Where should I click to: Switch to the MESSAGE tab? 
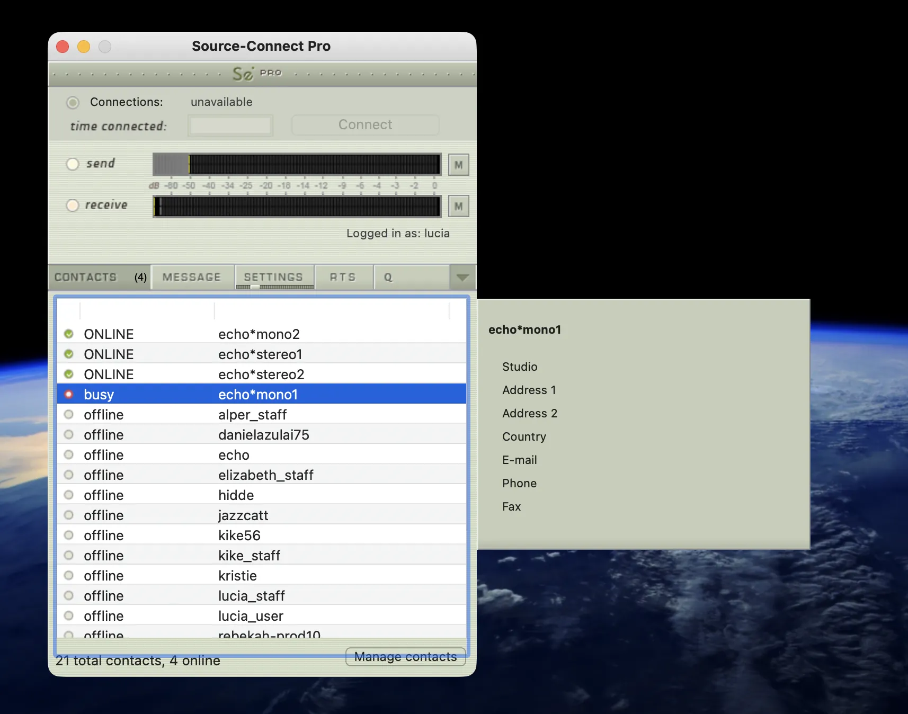(x=192, y=277)
